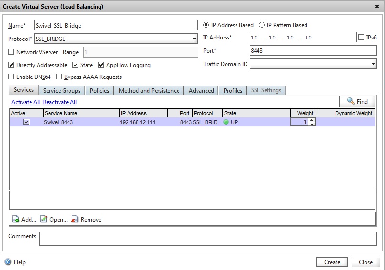
Task: Click the Comments text field
Action: (x=208, y=239)
